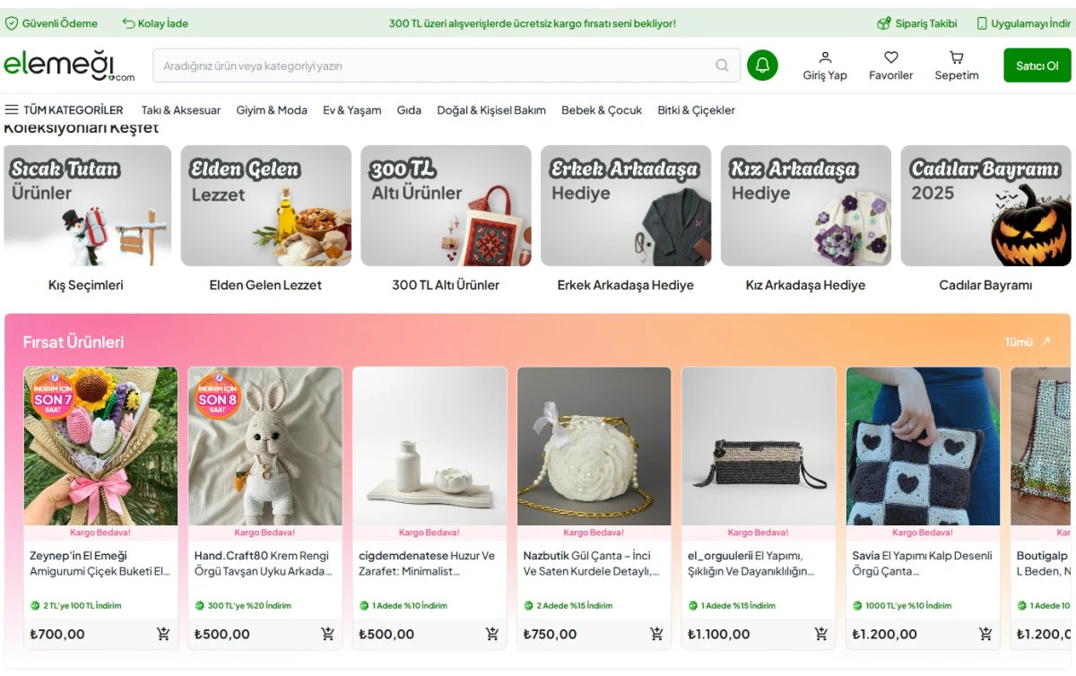The image size is (1076, 676).
Task: Open Favoriler heart icon
Action: (890, 58)
